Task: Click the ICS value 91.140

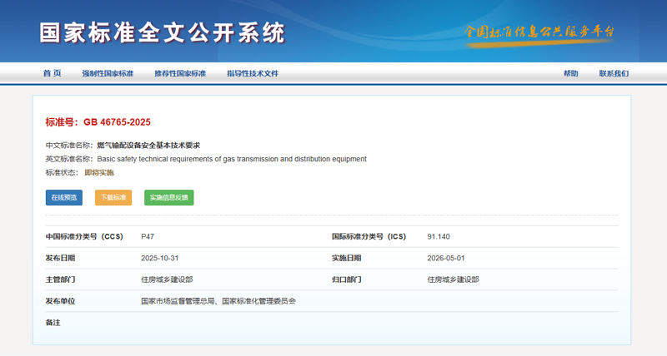Action: tap(439, 237)
